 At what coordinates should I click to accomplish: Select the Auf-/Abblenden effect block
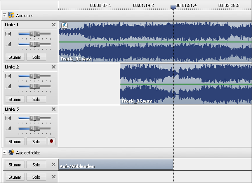[x=116, y=164]
